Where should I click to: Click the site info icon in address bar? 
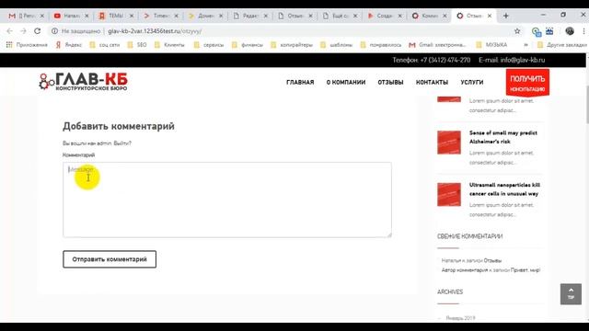[x=55, y=31]
